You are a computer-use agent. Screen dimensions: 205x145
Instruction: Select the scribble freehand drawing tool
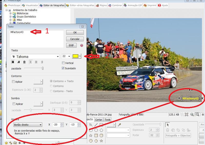[x=91, y=125]
